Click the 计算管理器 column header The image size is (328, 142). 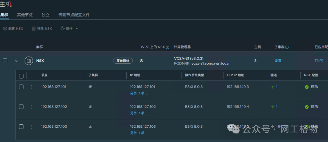click(x=182, y=47)
